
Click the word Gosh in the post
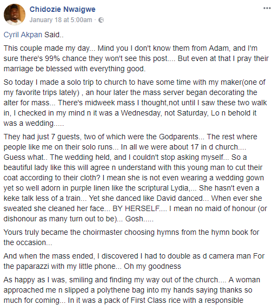click(x=134, y=219)
